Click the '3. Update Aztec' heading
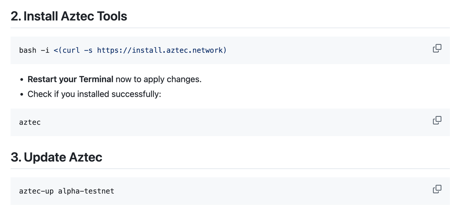Image resolution: width=461 pixels, height=214 pixels. pos(56,157)
